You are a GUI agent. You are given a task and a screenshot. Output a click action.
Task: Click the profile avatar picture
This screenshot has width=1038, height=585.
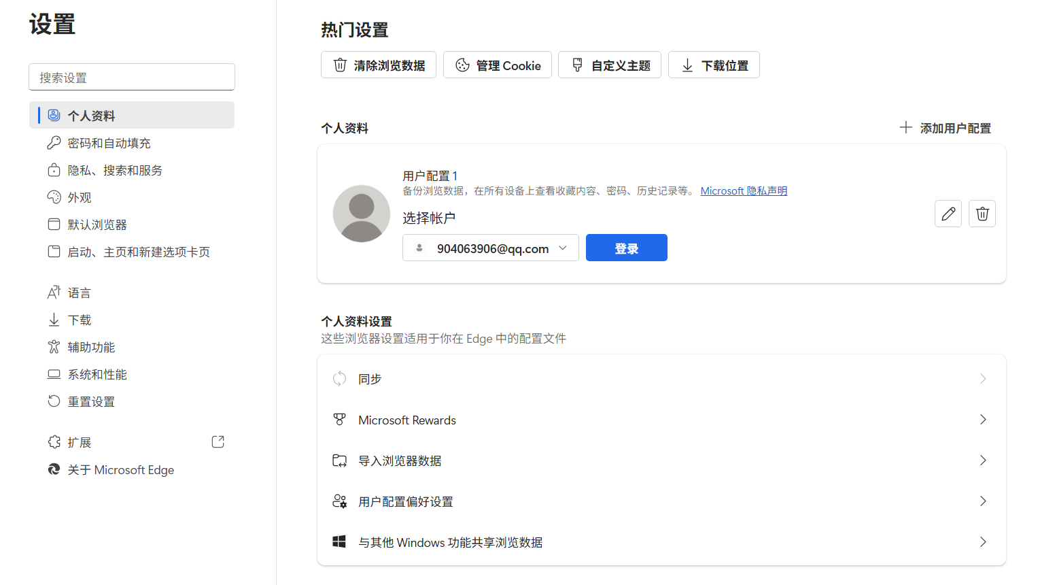tap(361, 214)
